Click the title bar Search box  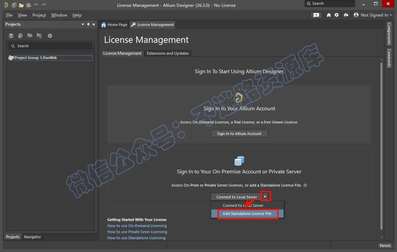(x=330, y=4)
